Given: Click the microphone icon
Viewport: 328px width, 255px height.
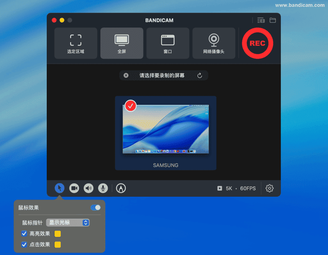Looking at the screenshot, I should [x=103, y=188].
